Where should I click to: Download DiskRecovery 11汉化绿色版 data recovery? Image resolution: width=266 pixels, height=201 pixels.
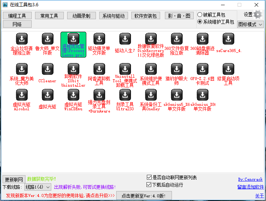click(151, 39)
